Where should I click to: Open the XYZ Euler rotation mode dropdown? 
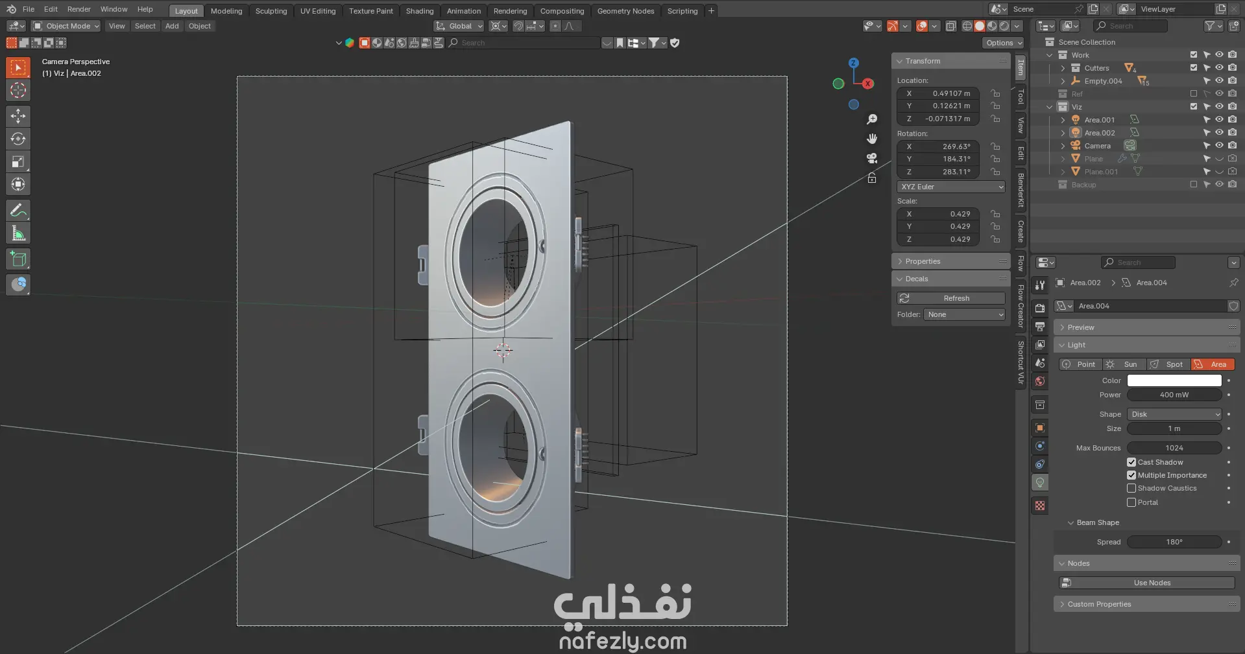tap(951, 187)
